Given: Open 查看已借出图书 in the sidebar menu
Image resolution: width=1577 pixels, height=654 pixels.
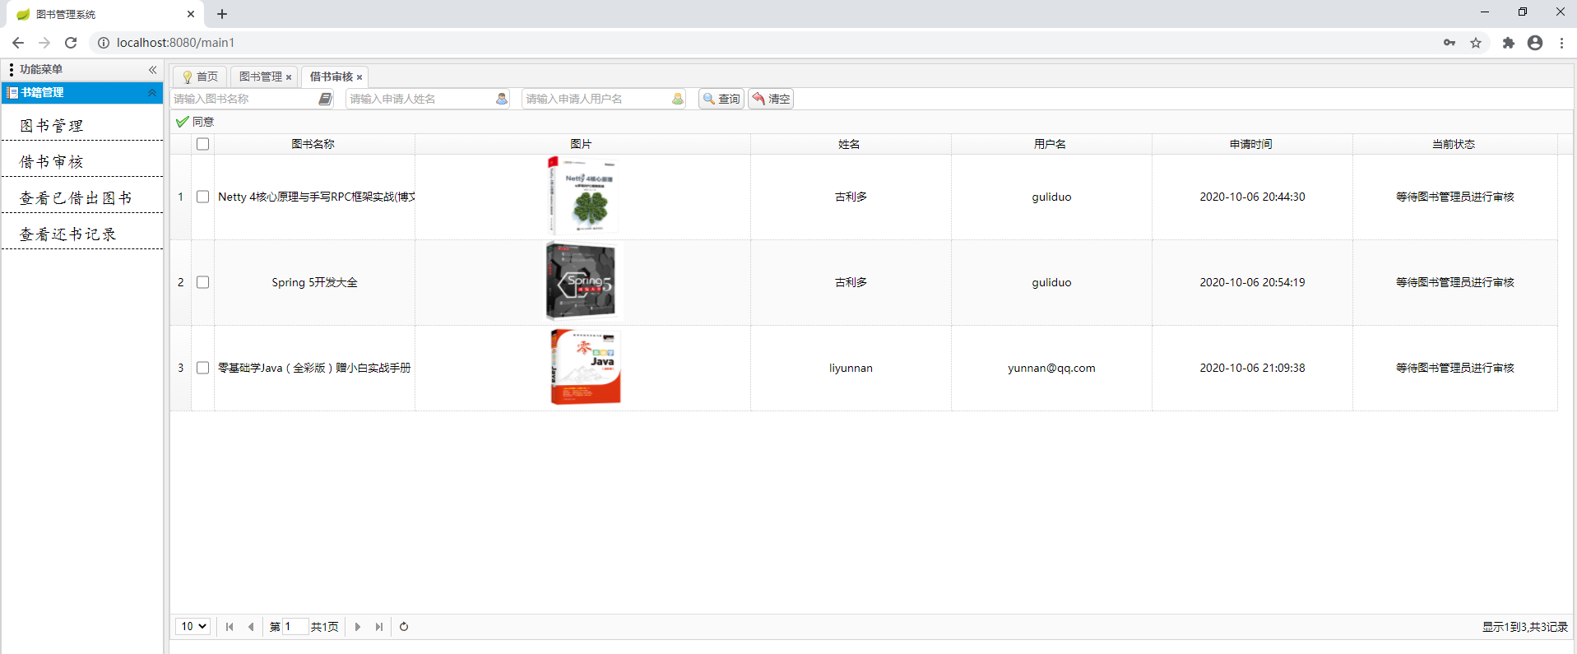Looking at the screenshot, I should click(76, 198).
